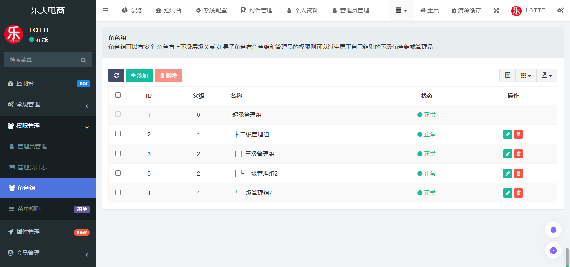Tick the checkbox for 二级管理组2 row
The image size is (570, 267).
[x=118, y=193]
